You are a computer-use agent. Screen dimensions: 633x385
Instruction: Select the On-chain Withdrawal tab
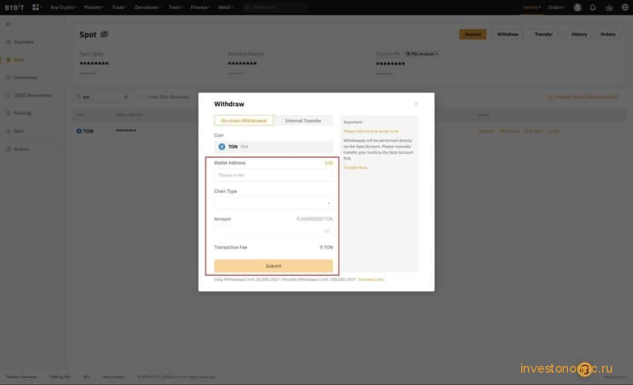click(x=244, y=121)
